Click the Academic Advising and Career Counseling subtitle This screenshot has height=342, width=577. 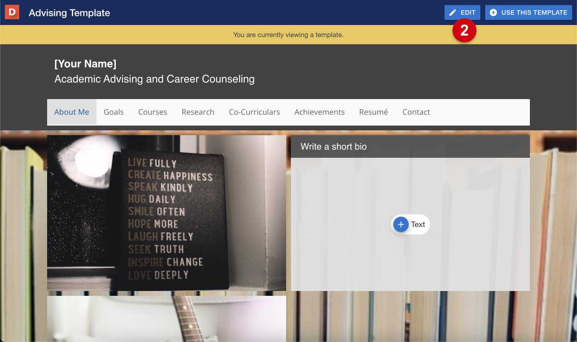pyautogui.click(x=154, y=79)
